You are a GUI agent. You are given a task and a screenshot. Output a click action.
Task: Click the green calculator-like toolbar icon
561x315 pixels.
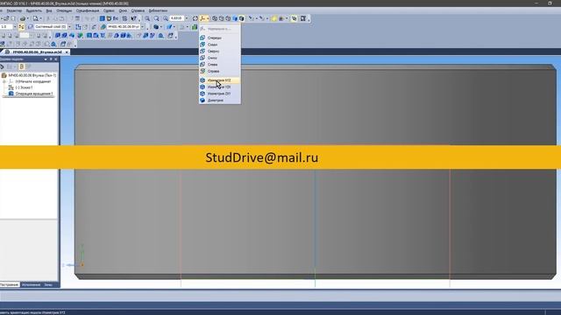tap(195, 27)
